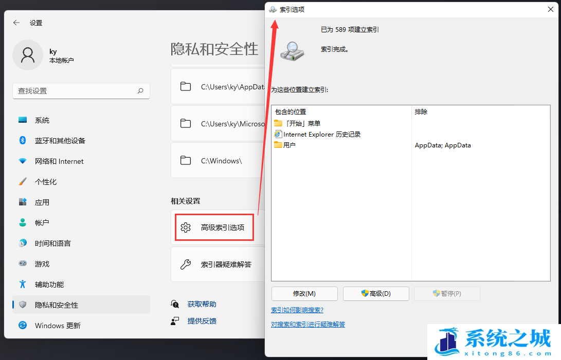Screen dimensions: 561x360
Task: Open 系统 settings category
Action: pos(81,120)
